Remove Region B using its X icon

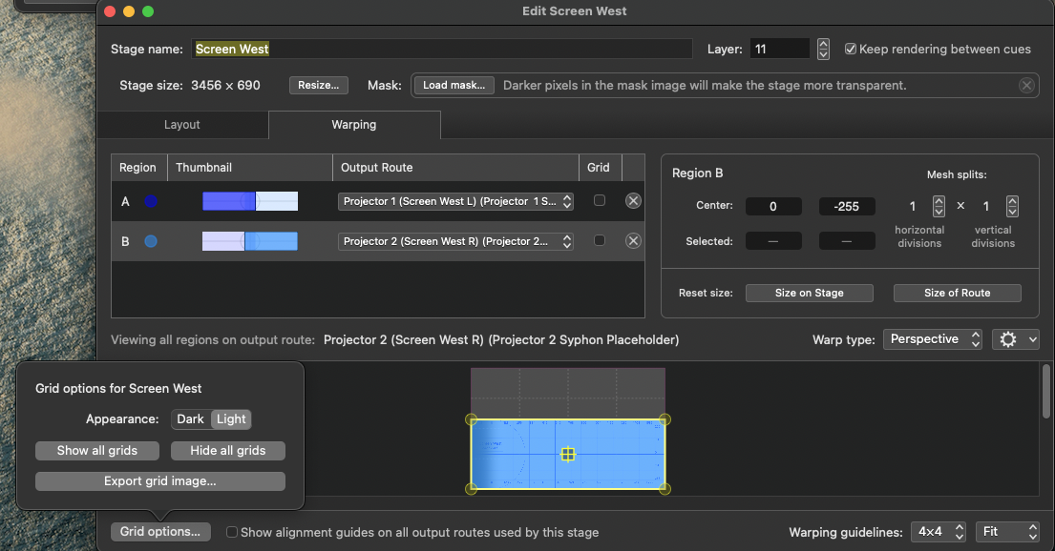(x=633, y=240)
